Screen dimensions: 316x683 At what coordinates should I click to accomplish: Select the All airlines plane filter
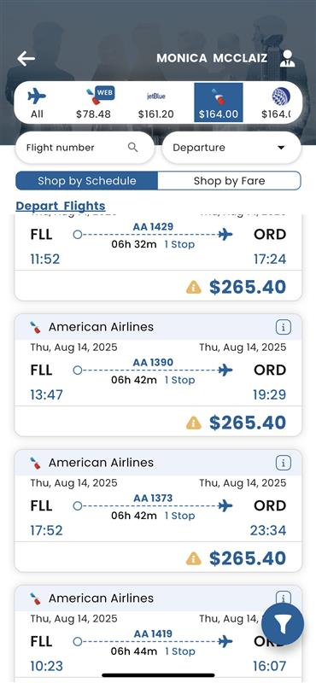[x=37, y=102]
